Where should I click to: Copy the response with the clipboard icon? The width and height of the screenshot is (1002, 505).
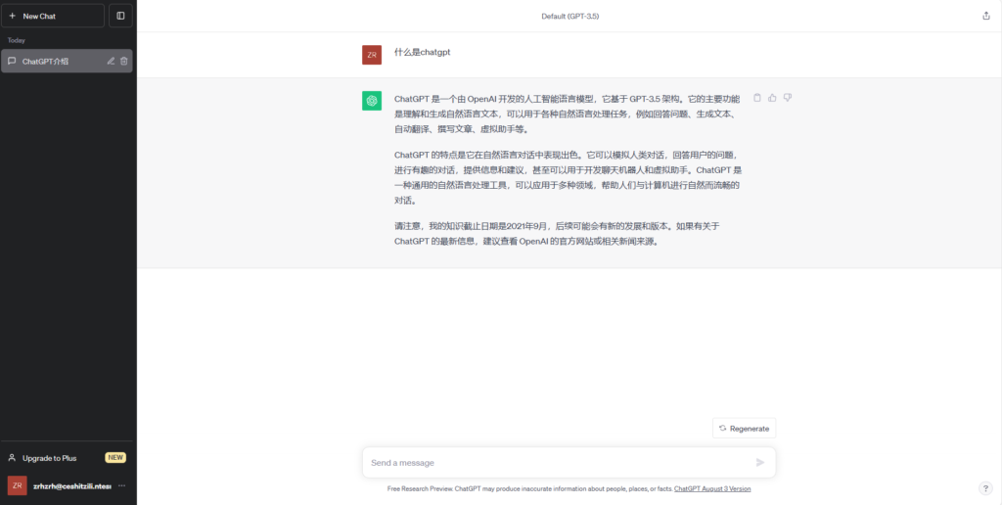click(757, 98)
